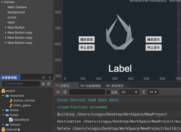Select the cocos node

point(12,17)
